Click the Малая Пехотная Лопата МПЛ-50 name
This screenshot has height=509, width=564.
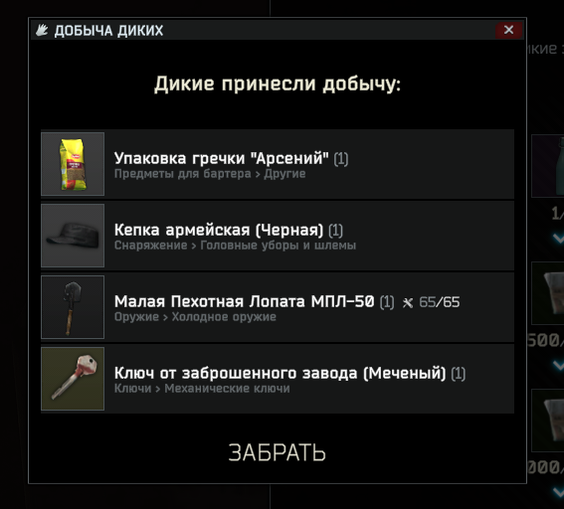pyautogui.click(x=245, y=301)
